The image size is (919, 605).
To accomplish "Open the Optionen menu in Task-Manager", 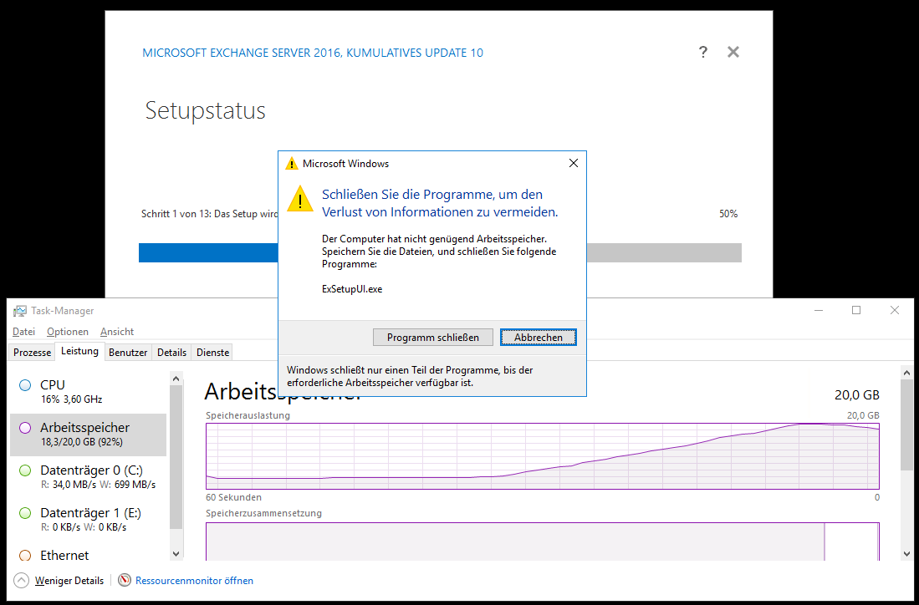I will point(68,332).
